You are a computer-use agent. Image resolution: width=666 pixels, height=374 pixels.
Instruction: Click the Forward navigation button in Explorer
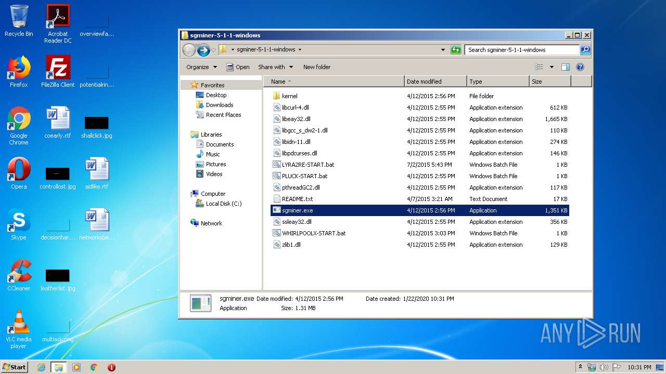(x=203, y=50)
